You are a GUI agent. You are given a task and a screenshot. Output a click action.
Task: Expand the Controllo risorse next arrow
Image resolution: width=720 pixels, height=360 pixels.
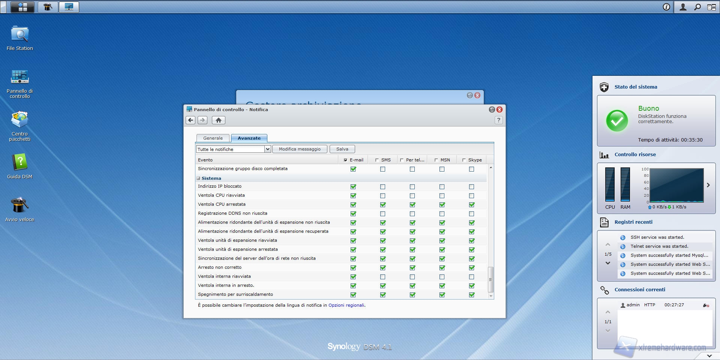click(x=708, y=185)
